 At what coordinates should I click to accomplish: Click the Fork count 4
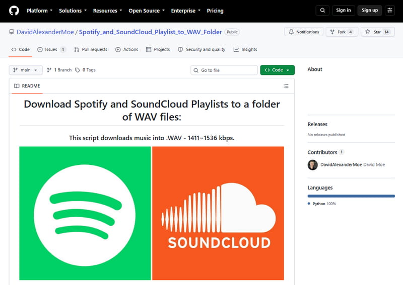[350, 32]
